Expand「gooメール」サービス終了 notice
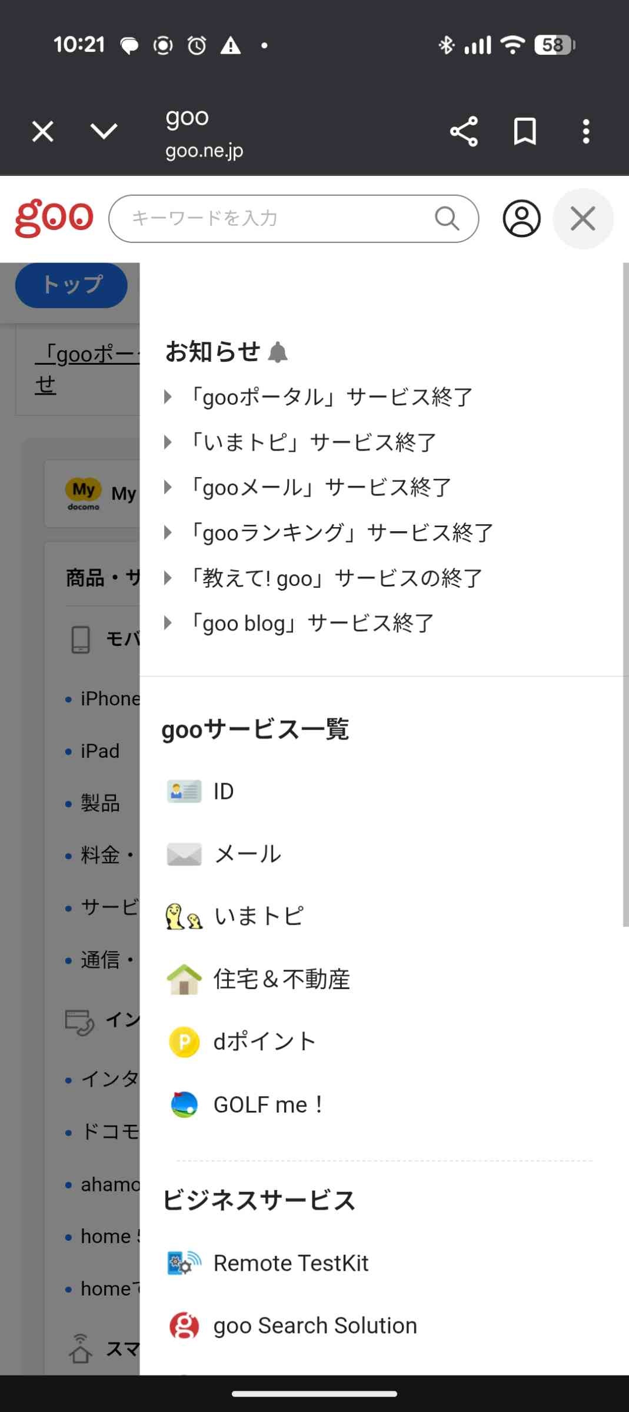The width and height of the screenshot is (629, 1412). [x=321, y=488]
